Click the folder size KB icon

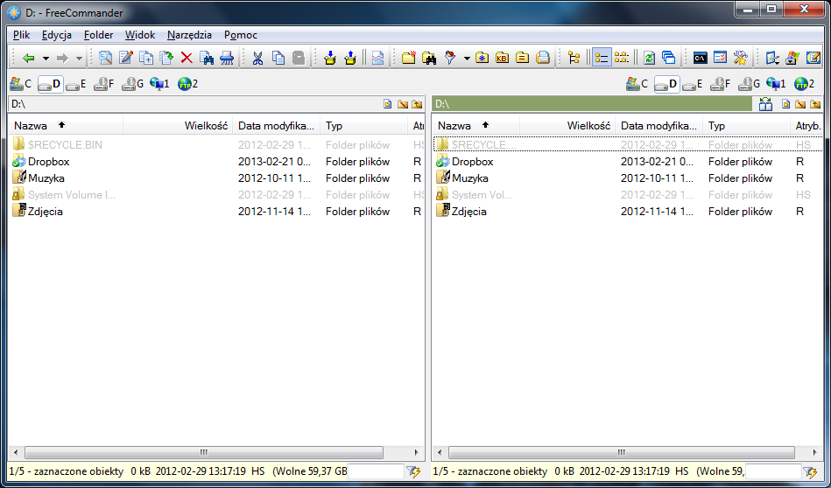click(502, 58)
